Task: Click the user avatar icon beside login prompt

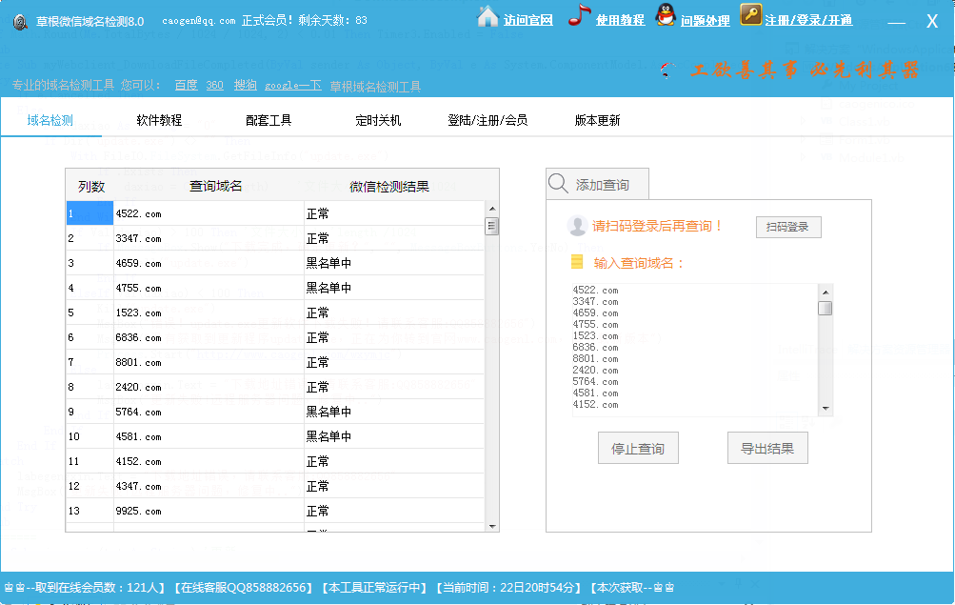Action: click(x=576, y=226)
